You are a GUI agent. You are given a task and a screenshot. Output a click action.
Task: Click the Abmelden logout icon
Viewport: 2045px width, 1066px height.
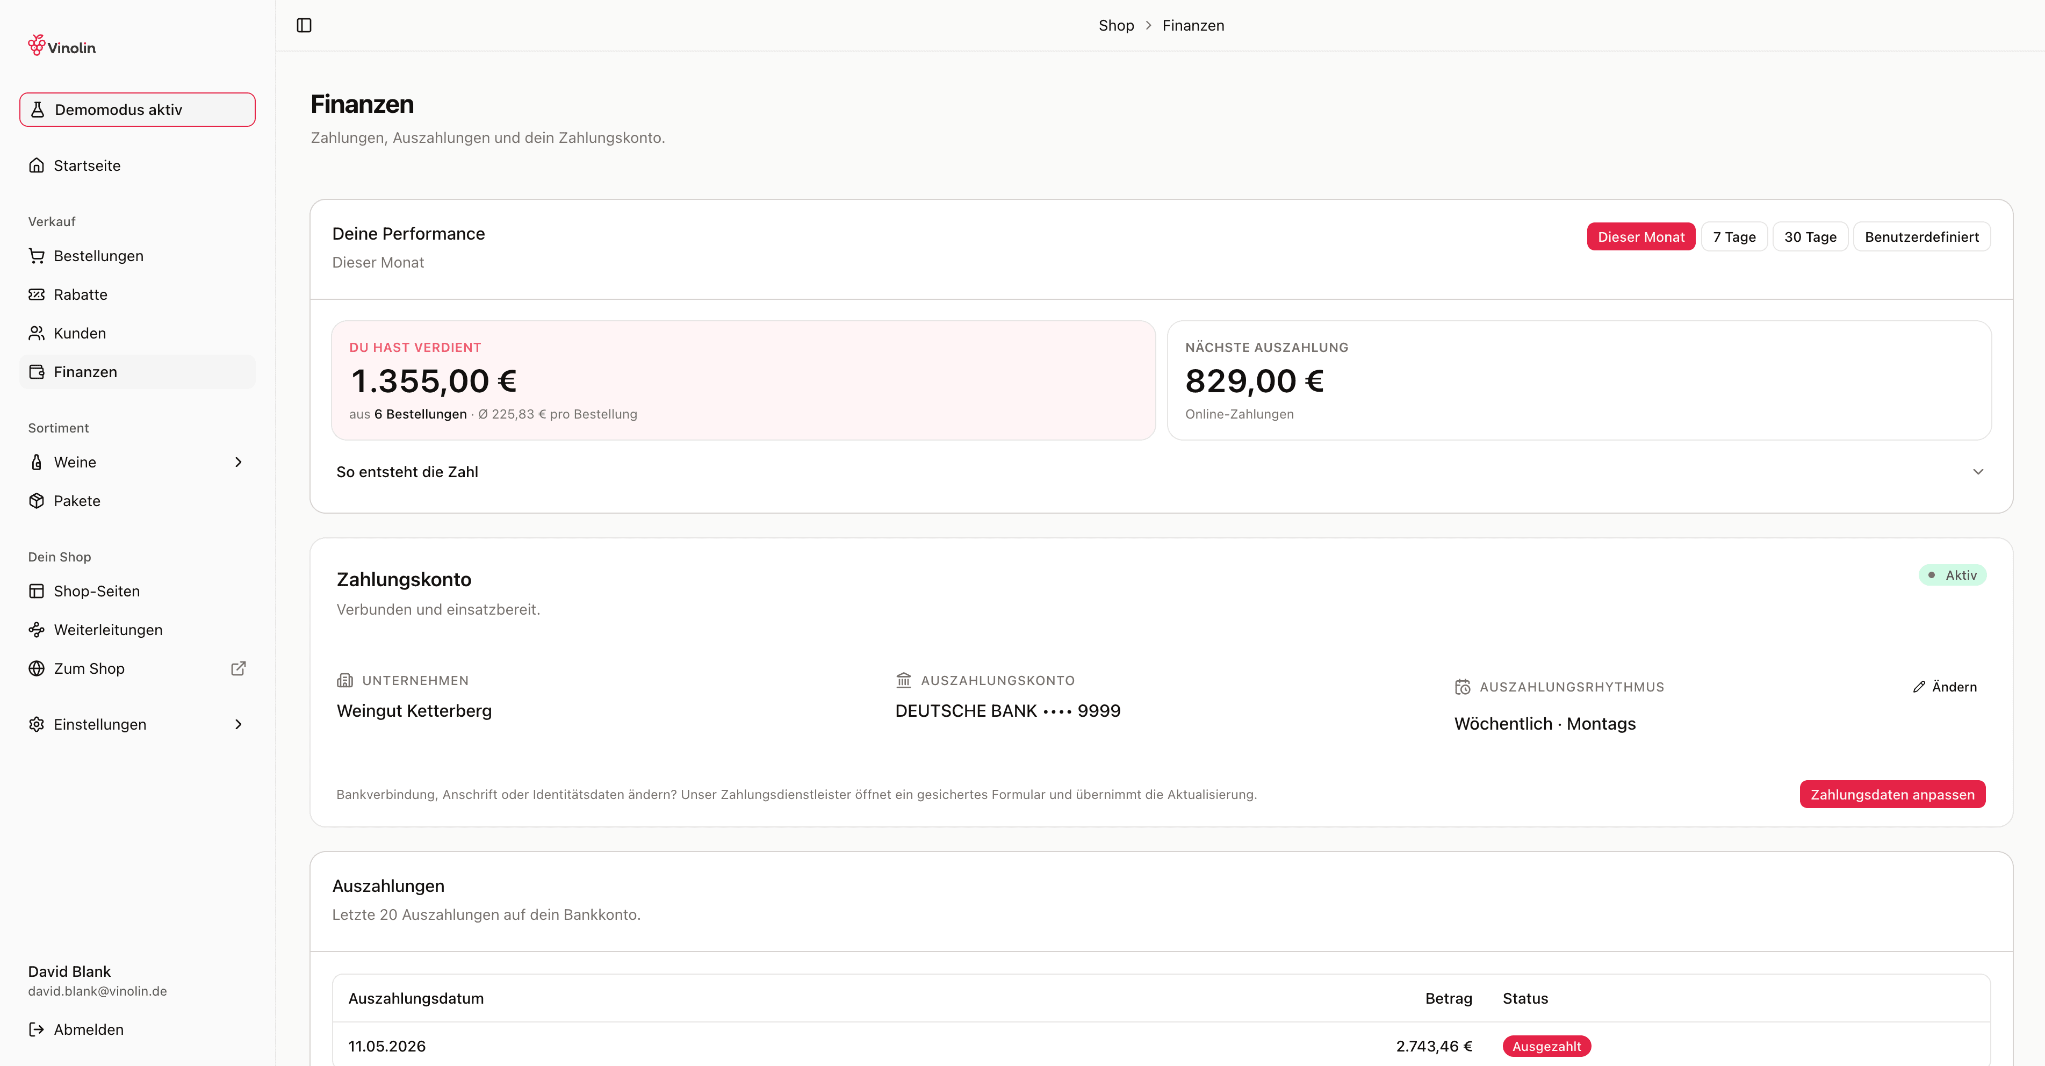[x=37, y=1029]
